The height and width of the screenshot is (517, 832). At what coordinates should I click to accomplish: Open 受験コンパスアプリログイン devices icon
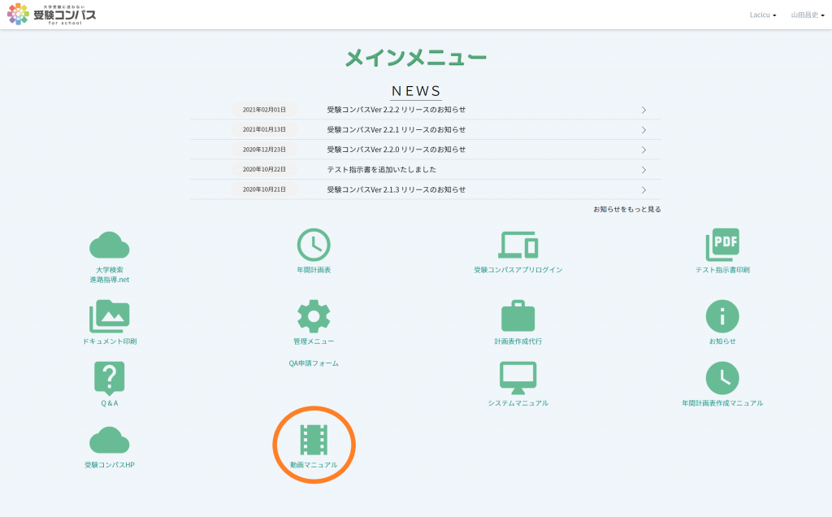click(518, 245)
